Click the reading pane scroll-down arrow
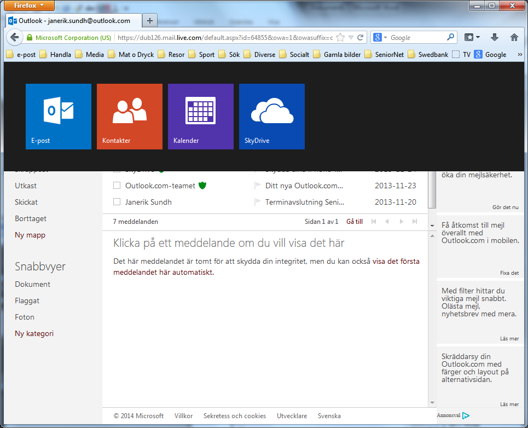This screenshot has width=528, height=428. click(432, 403)
